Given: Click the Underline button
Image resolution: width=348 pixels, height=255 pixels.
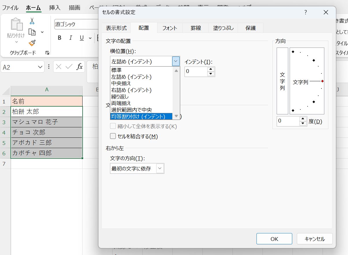Looking at the screenshot, I should click(82, 38).
